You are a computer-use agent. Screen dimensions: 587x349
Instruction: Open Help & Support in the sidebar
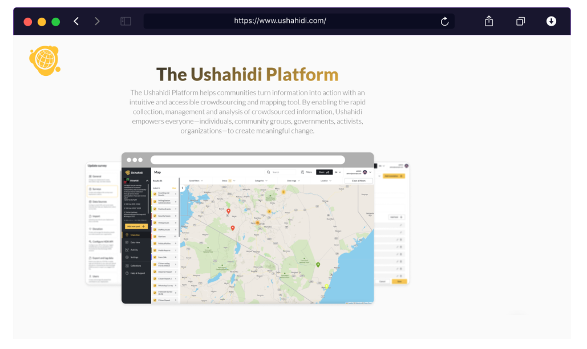pyautogui.click(x=137, y=273)
